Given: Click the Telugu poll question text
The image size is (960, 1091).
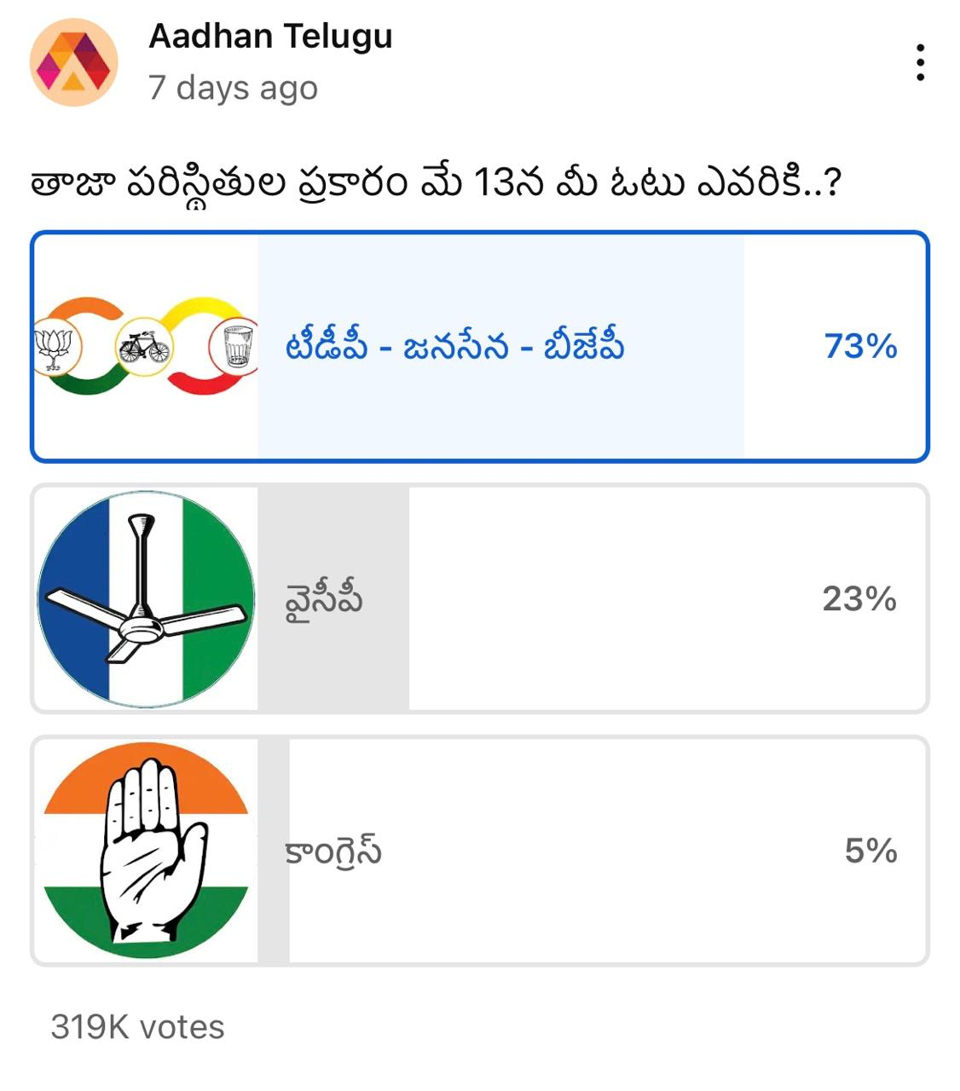Looking at the screenshot, I should tap(437, 182).
